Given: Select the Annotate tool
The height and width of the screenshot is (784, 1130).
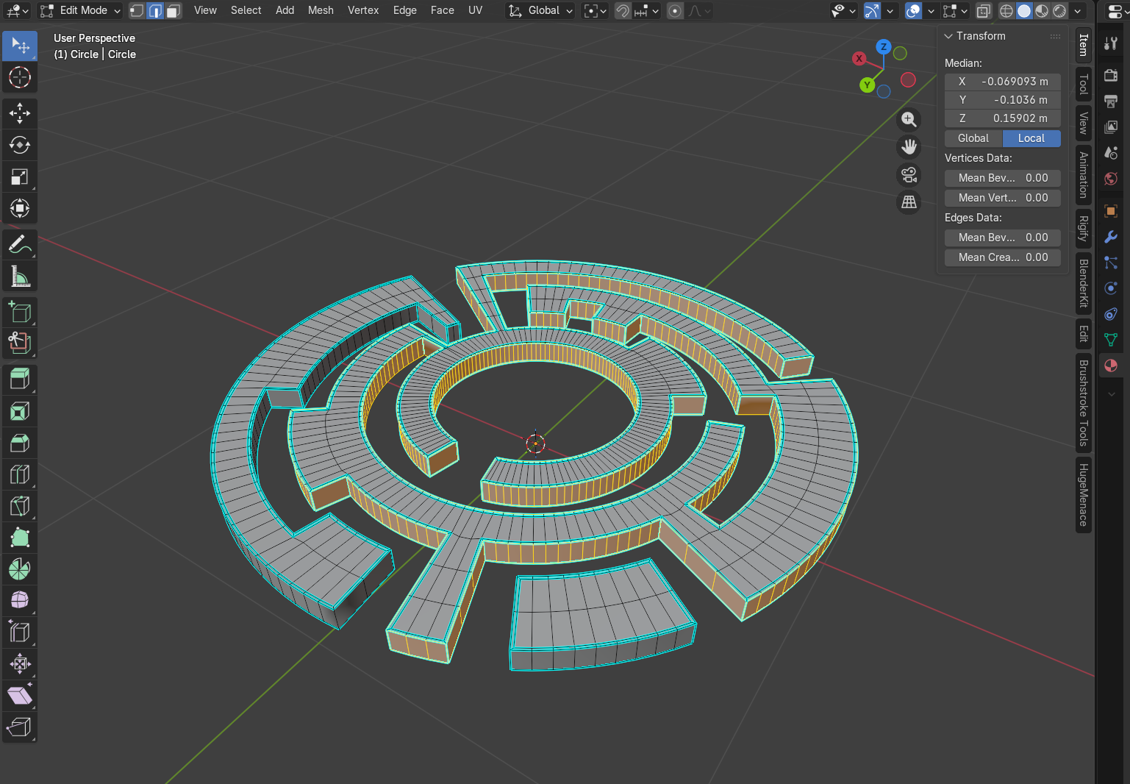Looking at the screenshot, I should click(19, 245).
